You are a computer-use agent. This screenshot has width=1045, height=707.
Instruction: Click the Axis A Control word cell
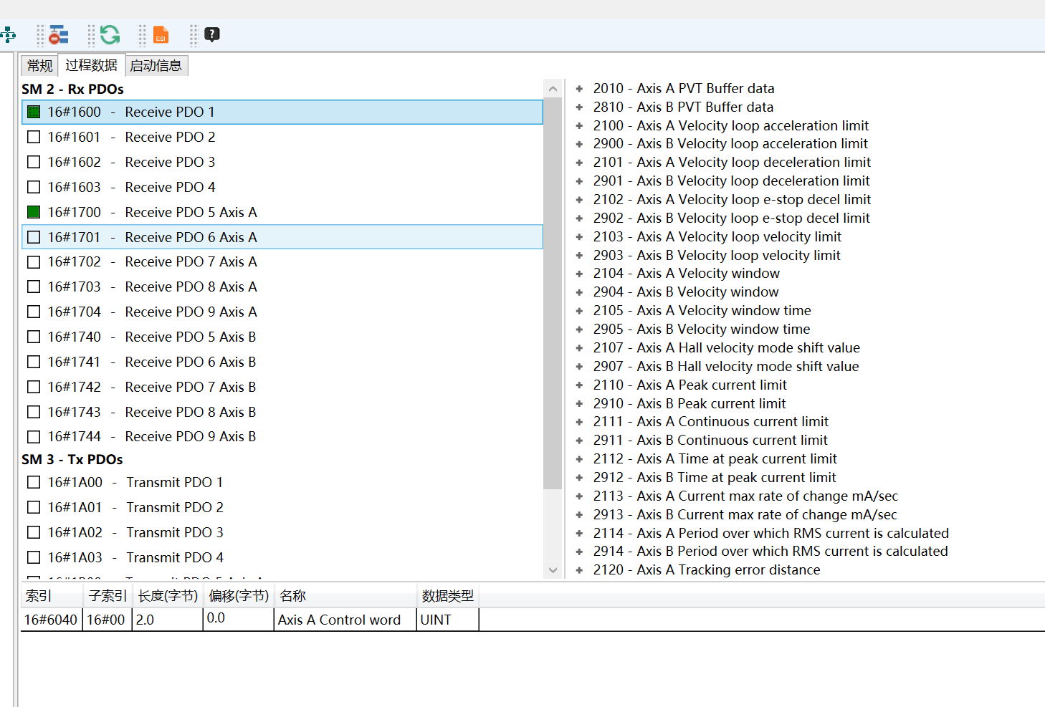pos(345,620)
